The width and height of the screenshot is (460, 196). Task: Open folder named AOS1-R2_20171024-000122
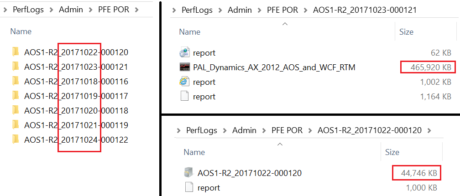tap(76, 140)
